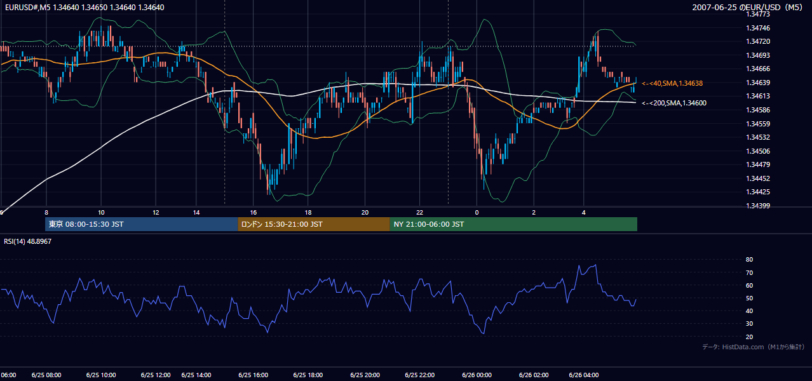This screenshot has height=381, width=812.
Task: Click the 6/25 16:00 time axis label
Action: click(x=253, y=375)
